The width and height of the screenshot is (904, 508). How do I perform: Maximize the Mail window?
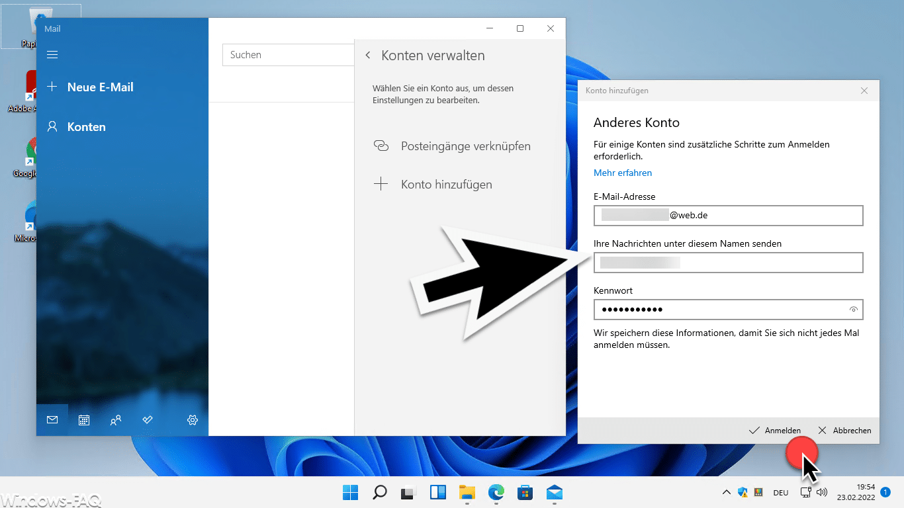pos(520,28)
